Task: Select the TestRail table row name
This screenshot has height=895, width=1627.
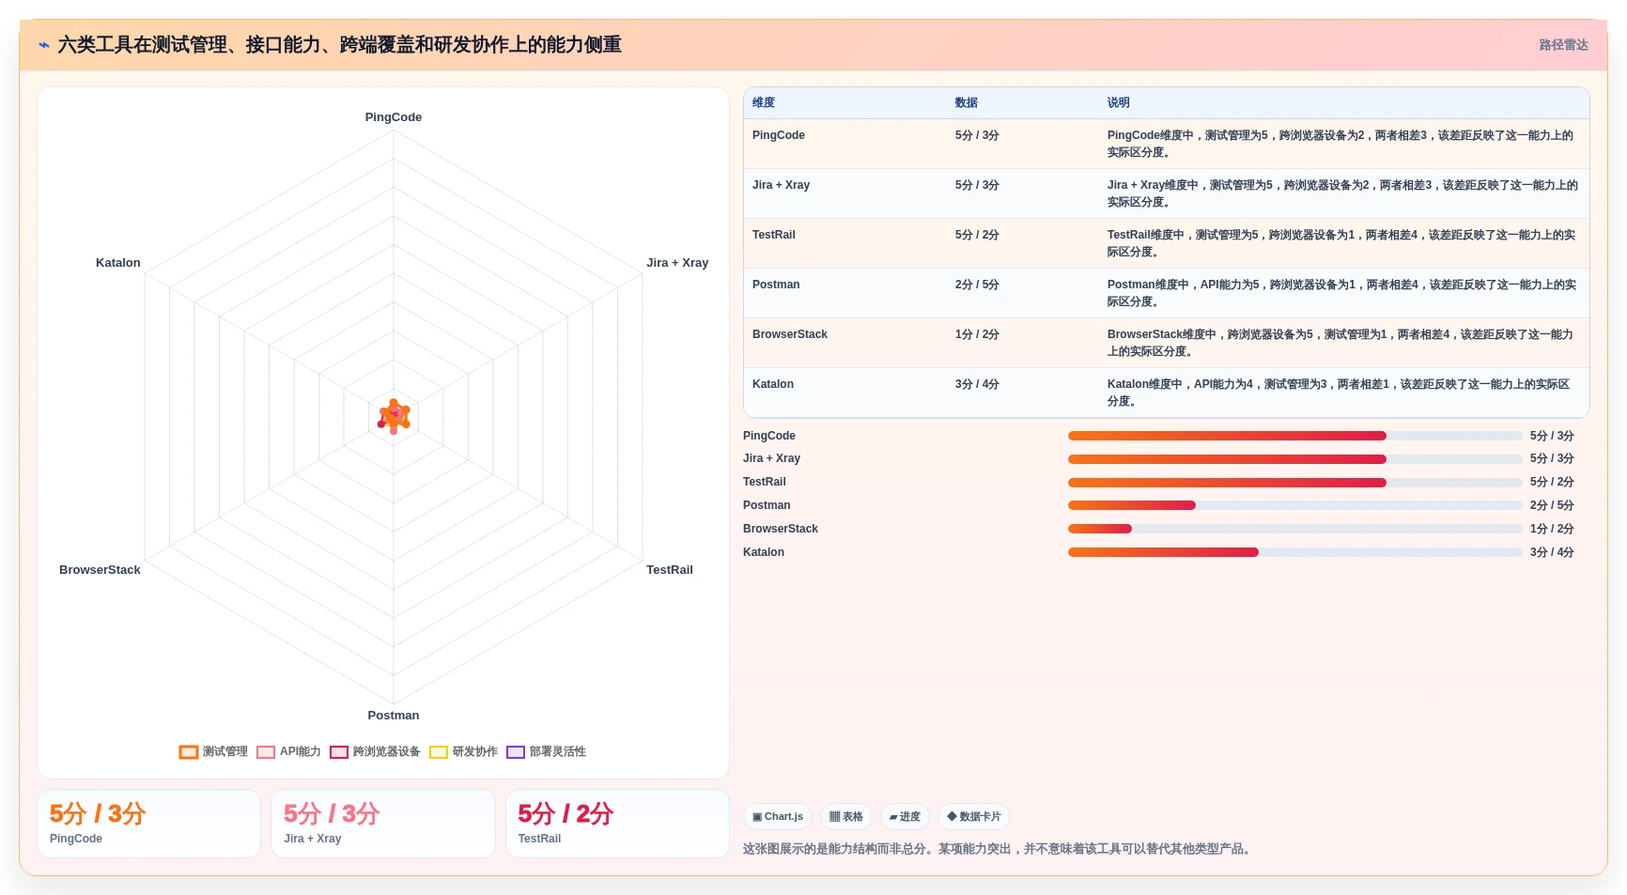Action: tap(773, 235)
